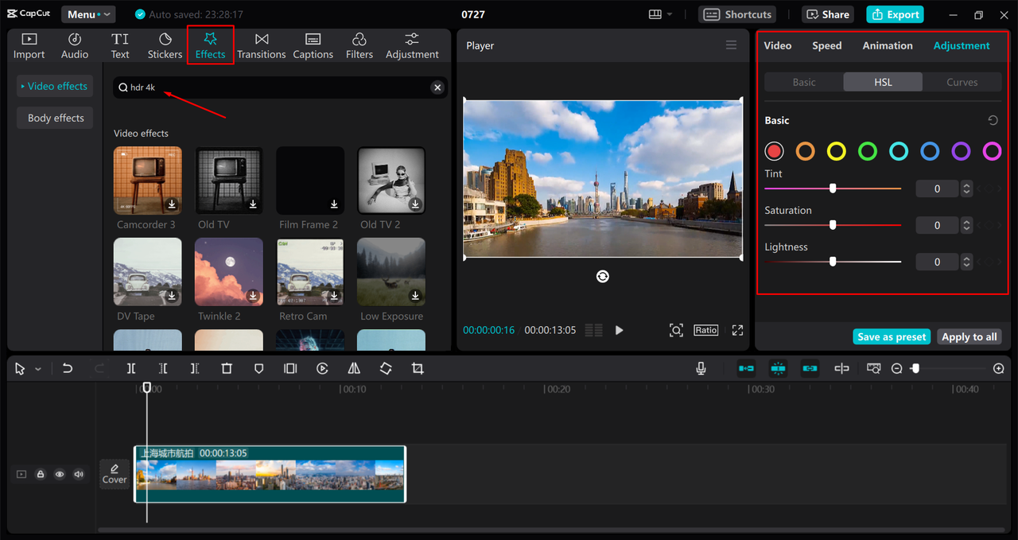
Task: Click the Lightness slider handle
Action: (x=833, y=262)
